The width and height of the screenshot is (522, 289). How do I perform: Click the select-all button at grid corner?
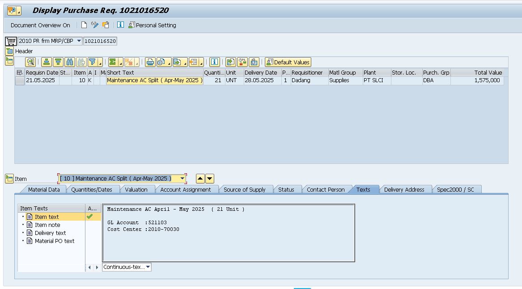click(20, 72)
